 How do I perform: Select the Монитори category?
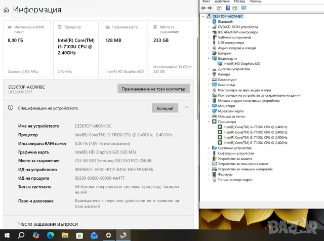226,106
